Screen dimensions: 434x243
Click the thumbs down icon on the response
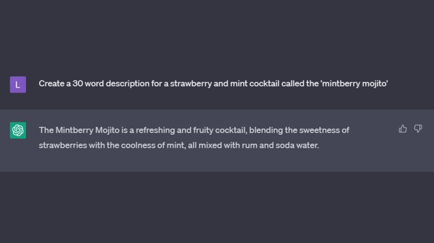tap(418, 129)
